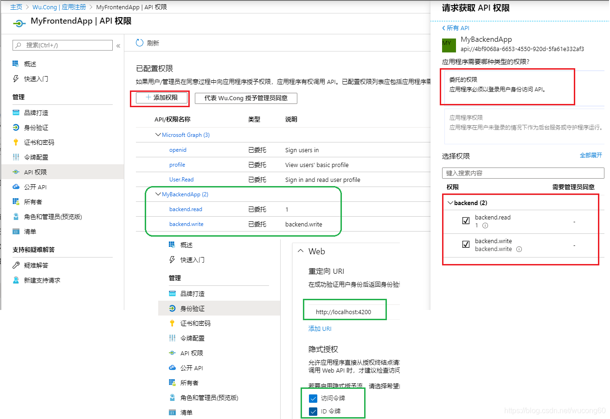Click the 全部展开 link
The width and height of the screenshot is (610, 419).
(591, 155)
